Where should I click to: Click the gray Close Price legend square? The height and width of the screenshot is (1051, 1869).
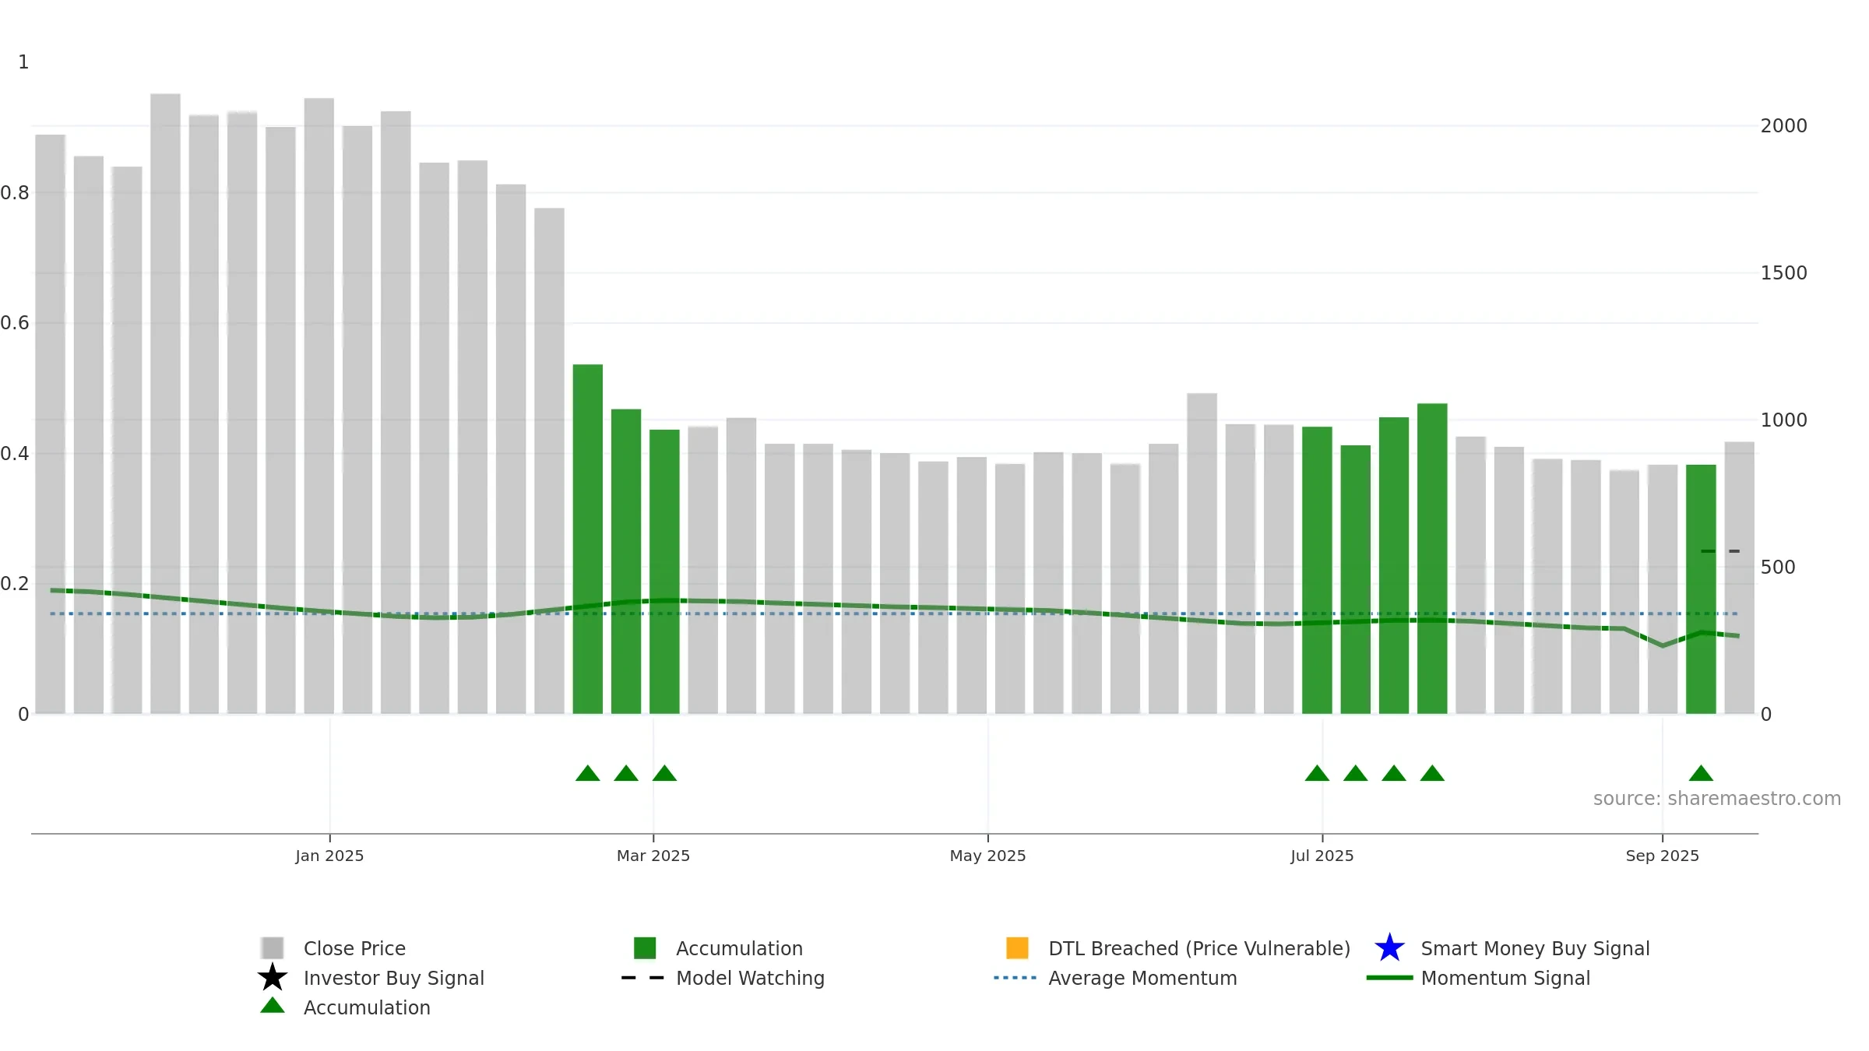[273, 948]
